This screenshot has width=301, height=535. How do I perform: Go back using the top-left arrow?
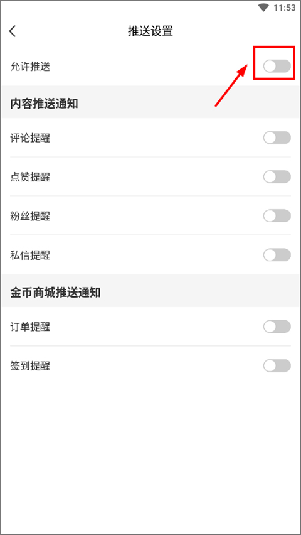point(13,31)
